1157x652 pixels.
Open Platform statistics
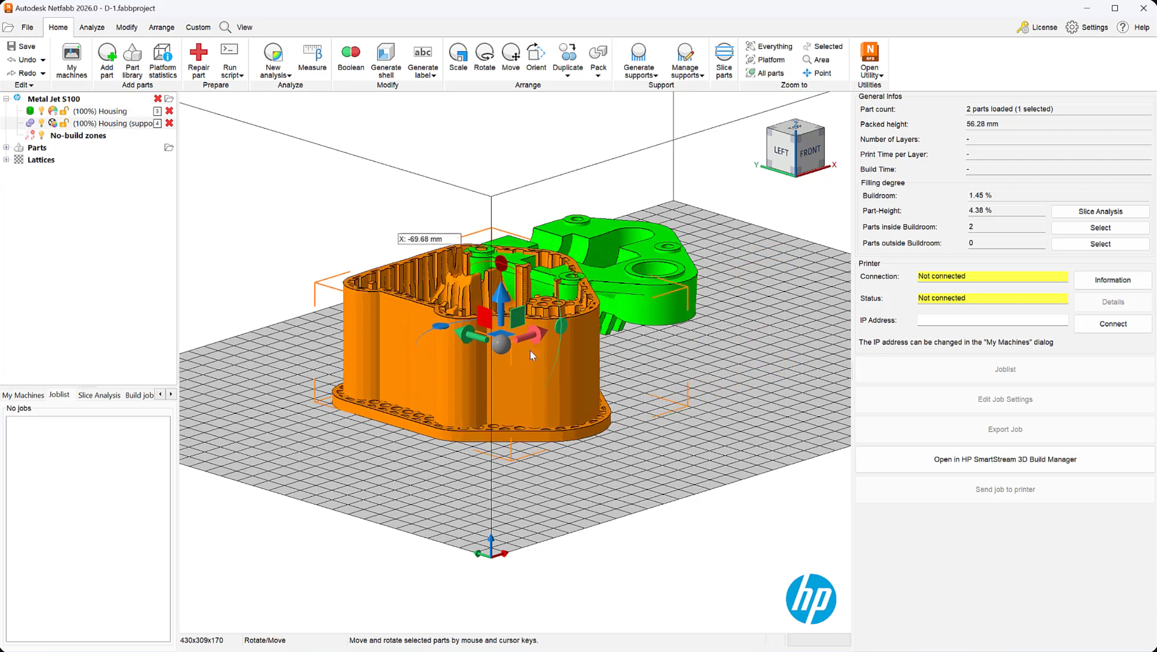(x=162, y=61)
